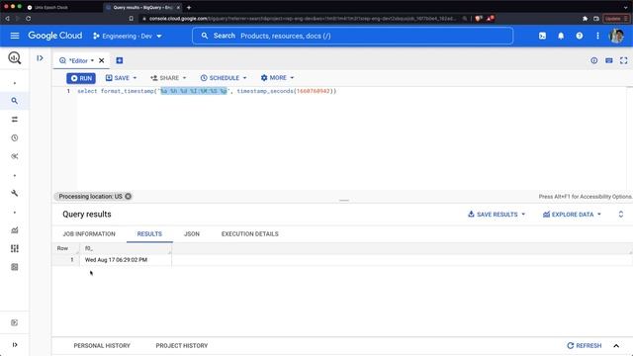Click the browser address bar
The height and width of the screenshot is (356, 633).
303,18
